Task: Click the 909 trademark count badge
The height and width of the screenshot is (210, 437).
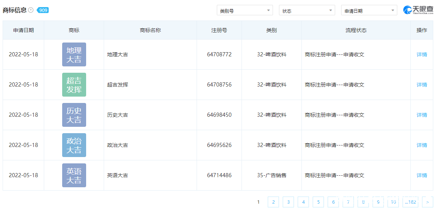Action: (x=43, y=10)
